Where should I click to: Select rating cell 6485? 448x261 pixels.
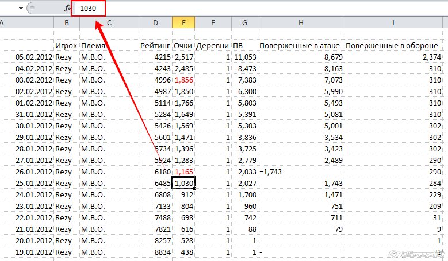155,183
